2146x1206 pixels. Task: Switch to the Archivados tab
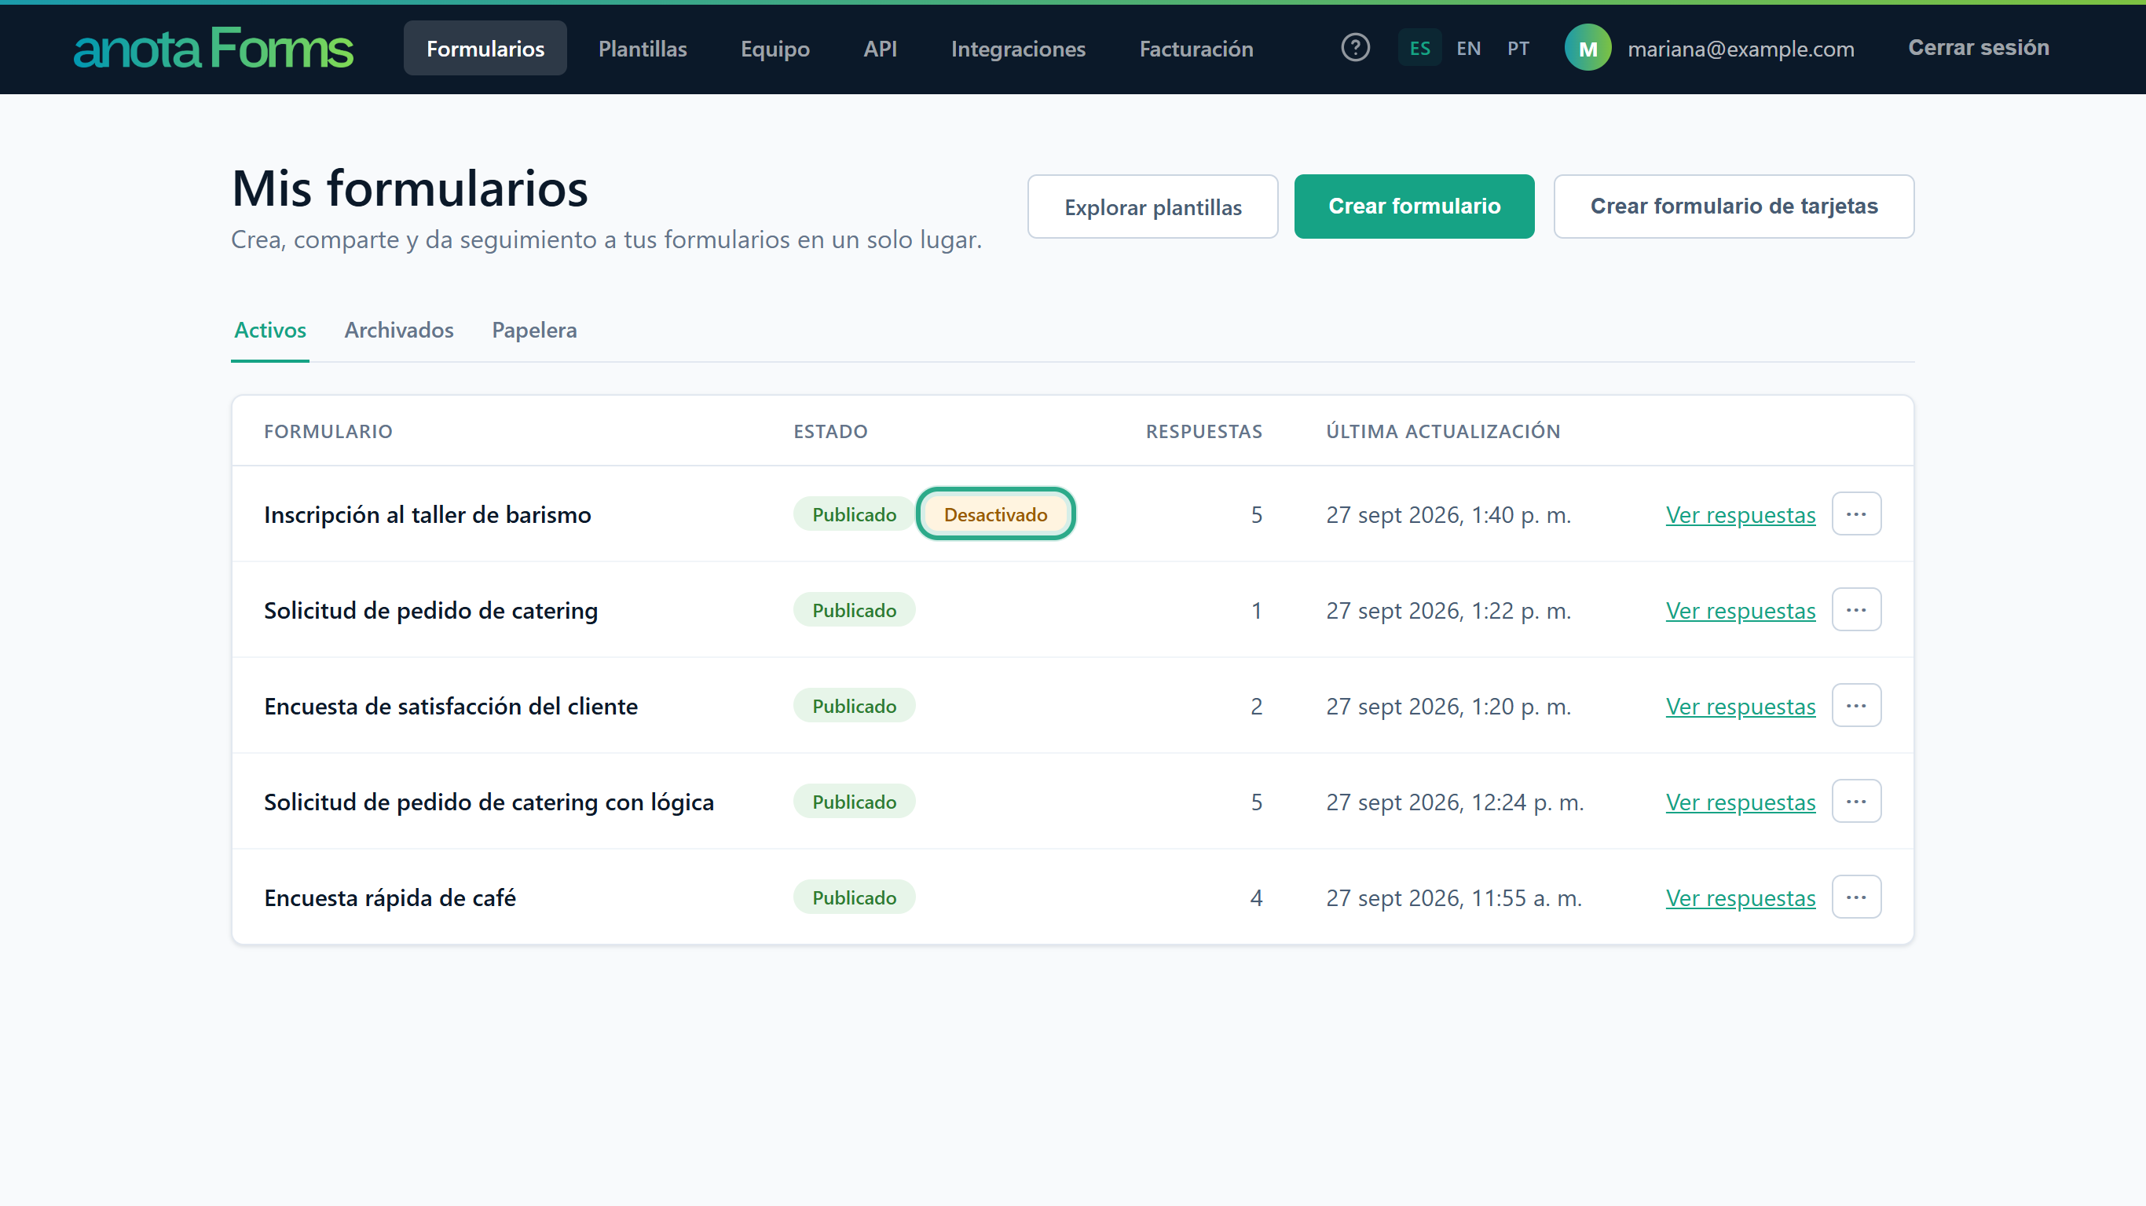click(399, 331)
